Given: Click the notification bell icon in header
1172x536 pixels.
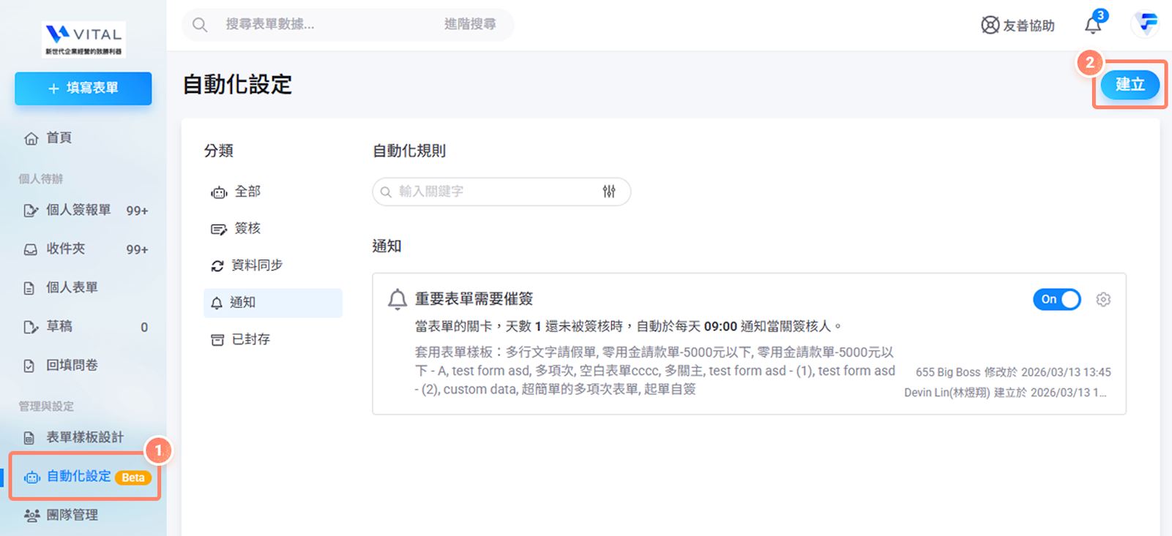Looking at the screenshot, I should [1092, 25].
